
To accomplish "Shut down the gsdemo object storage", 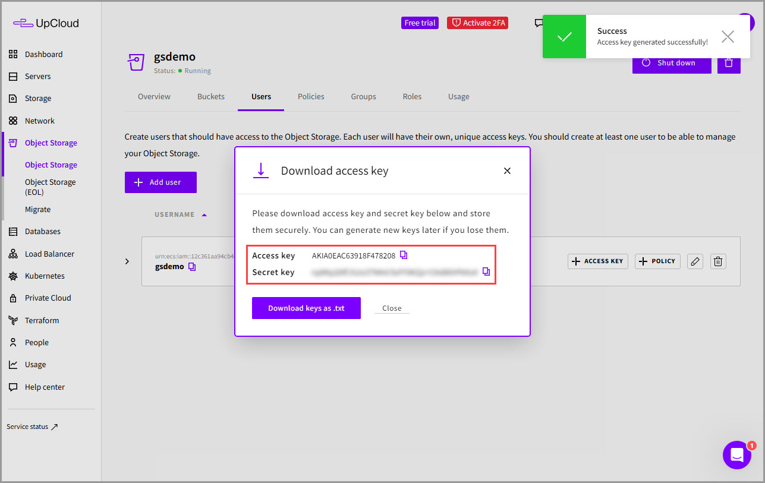I will (672, 63).
